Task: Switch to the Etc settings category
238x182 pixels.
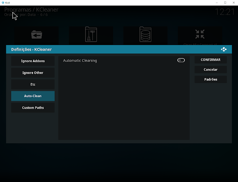Action: click(x=33, y=84)
